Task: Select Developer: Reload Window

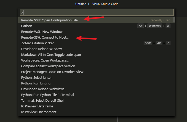Action: (x=97, y=49)
